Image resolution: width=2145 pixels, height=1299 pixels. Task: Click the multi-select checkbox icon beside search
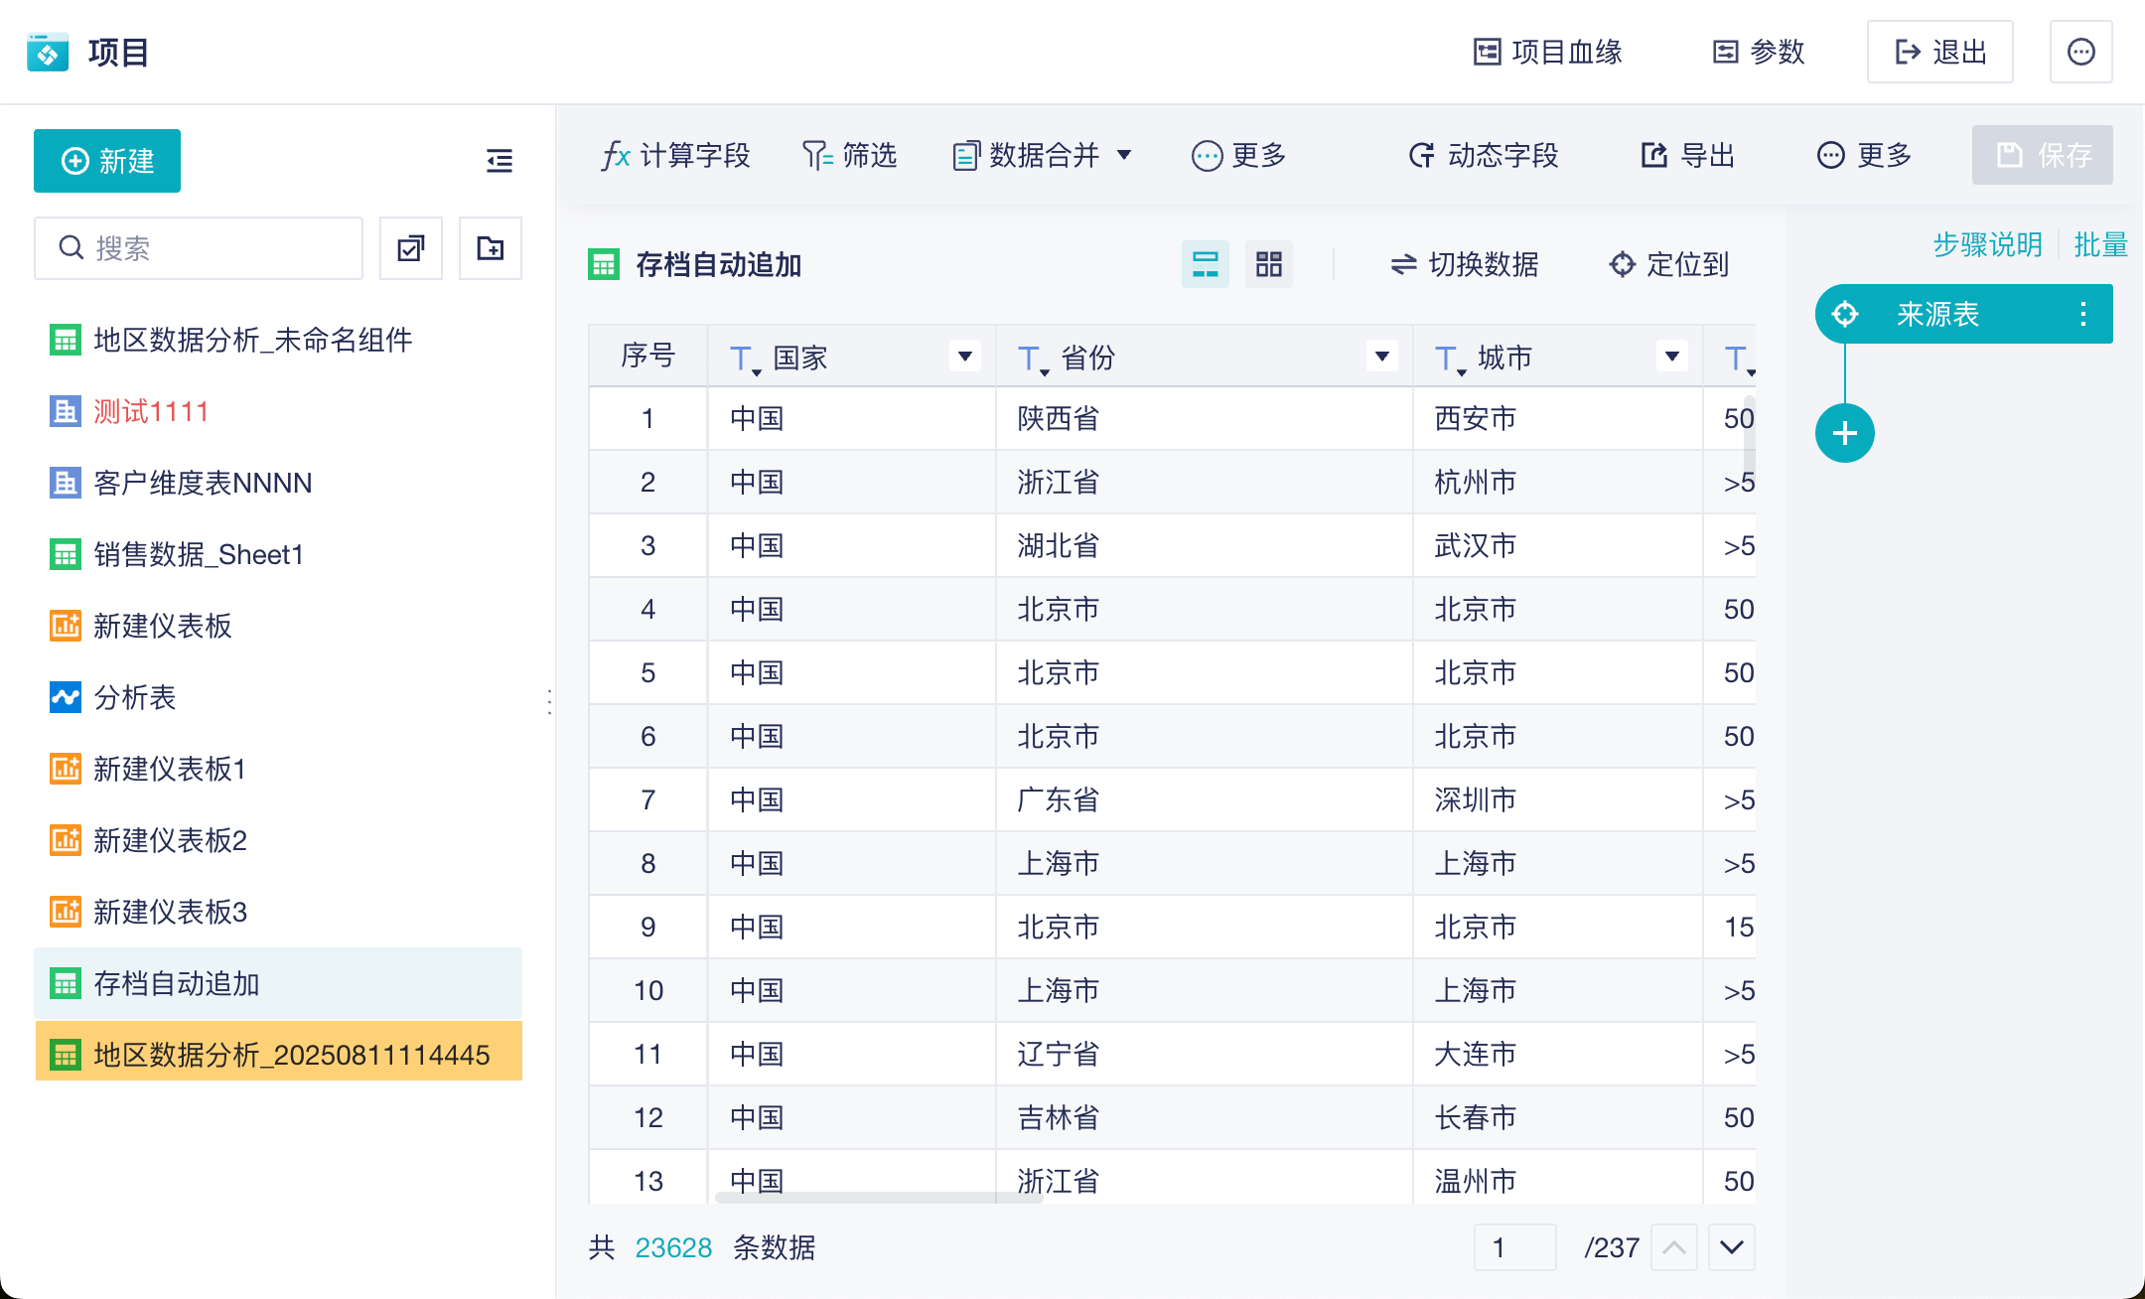411,248
